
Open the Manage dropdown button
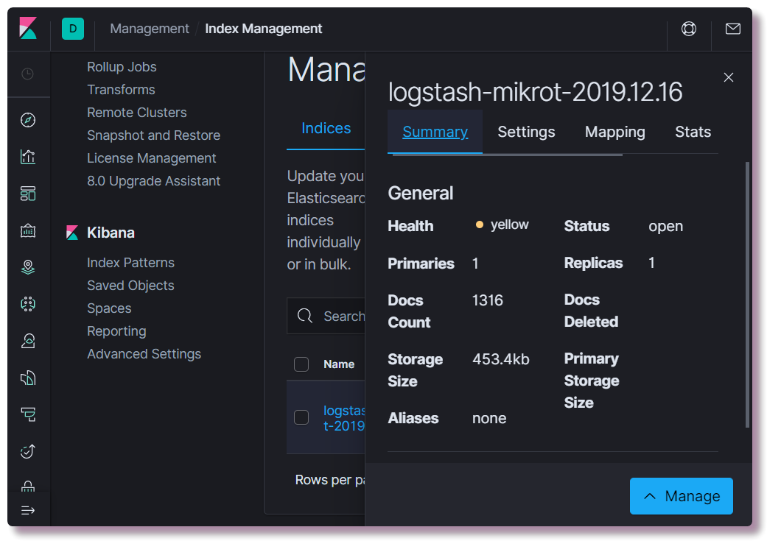coord(681,496)
